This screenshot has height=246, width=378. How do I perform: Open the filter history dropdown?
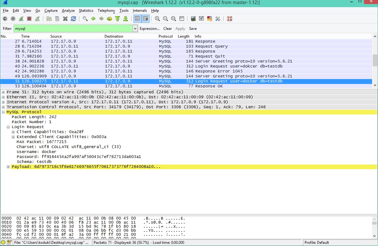[135, 28]
